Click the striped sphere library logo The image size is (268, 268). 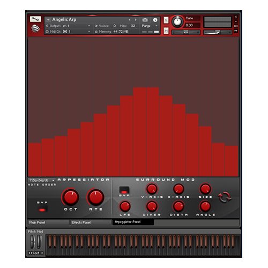35,28
